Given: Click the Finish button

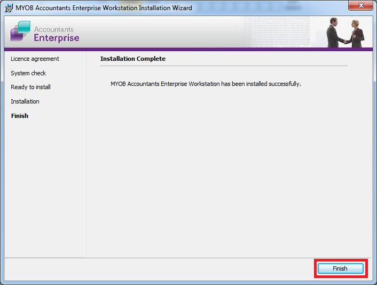Looking at the screenshot, I should [340, 268].
